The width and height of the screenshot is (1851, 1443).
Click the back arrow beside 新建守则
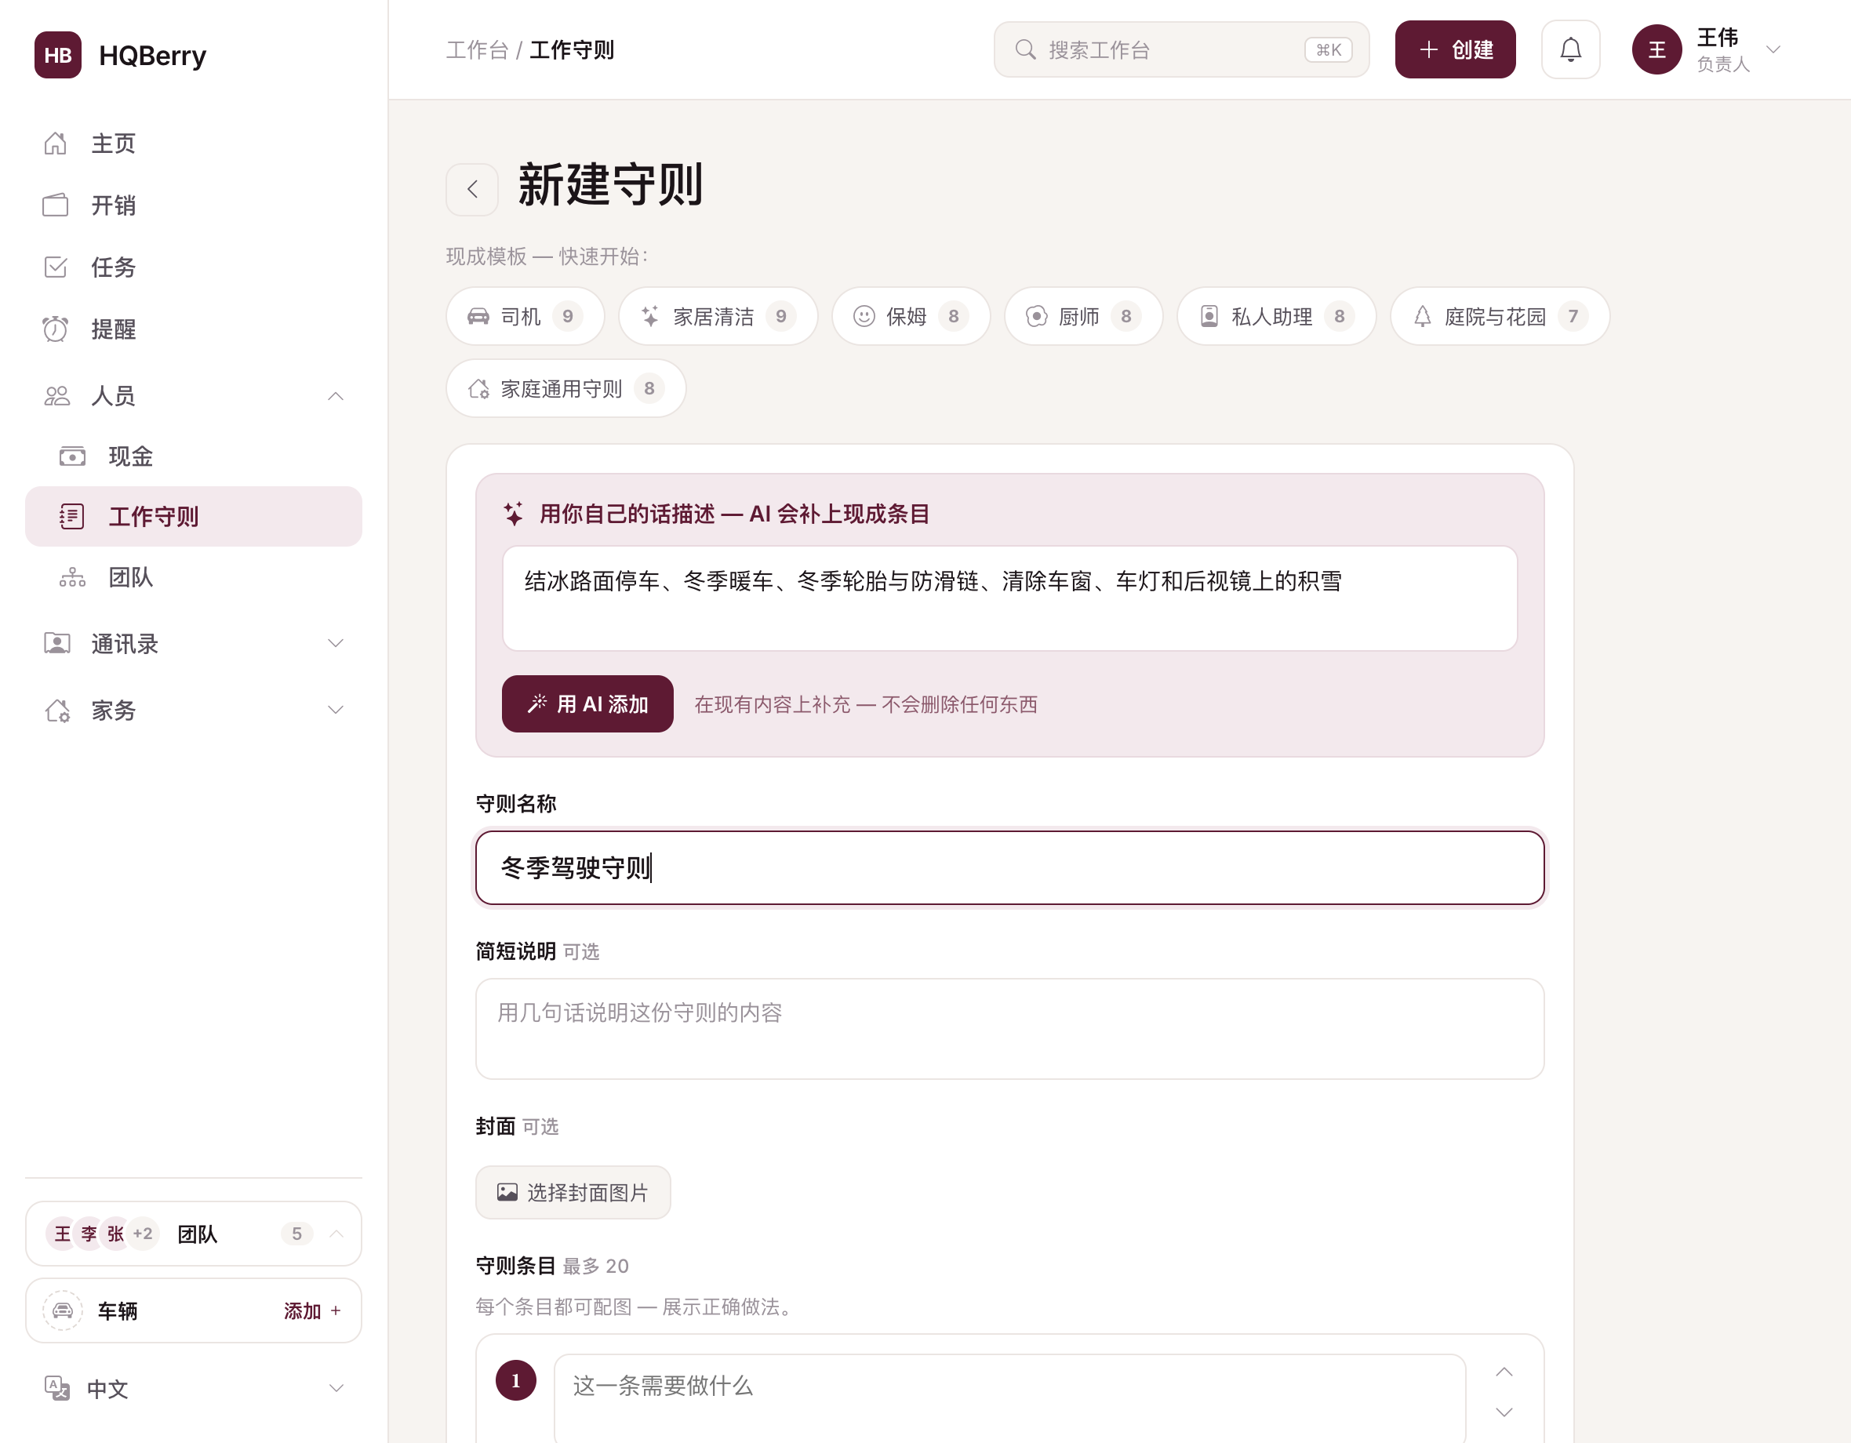tap(472, 189)
